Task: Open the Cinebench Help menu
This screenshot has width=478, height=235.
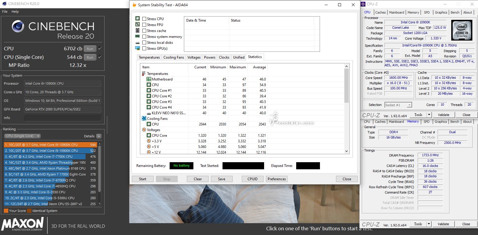Action: click(x=15, y=12)
